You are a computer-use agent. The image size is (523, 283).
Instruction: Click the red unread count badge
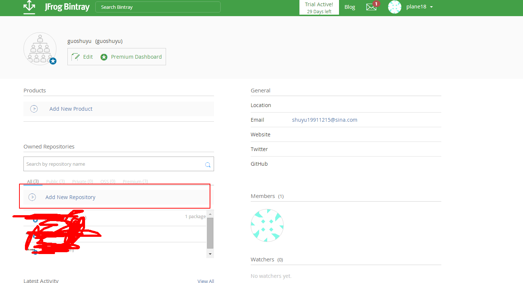[x=376, y=4]
